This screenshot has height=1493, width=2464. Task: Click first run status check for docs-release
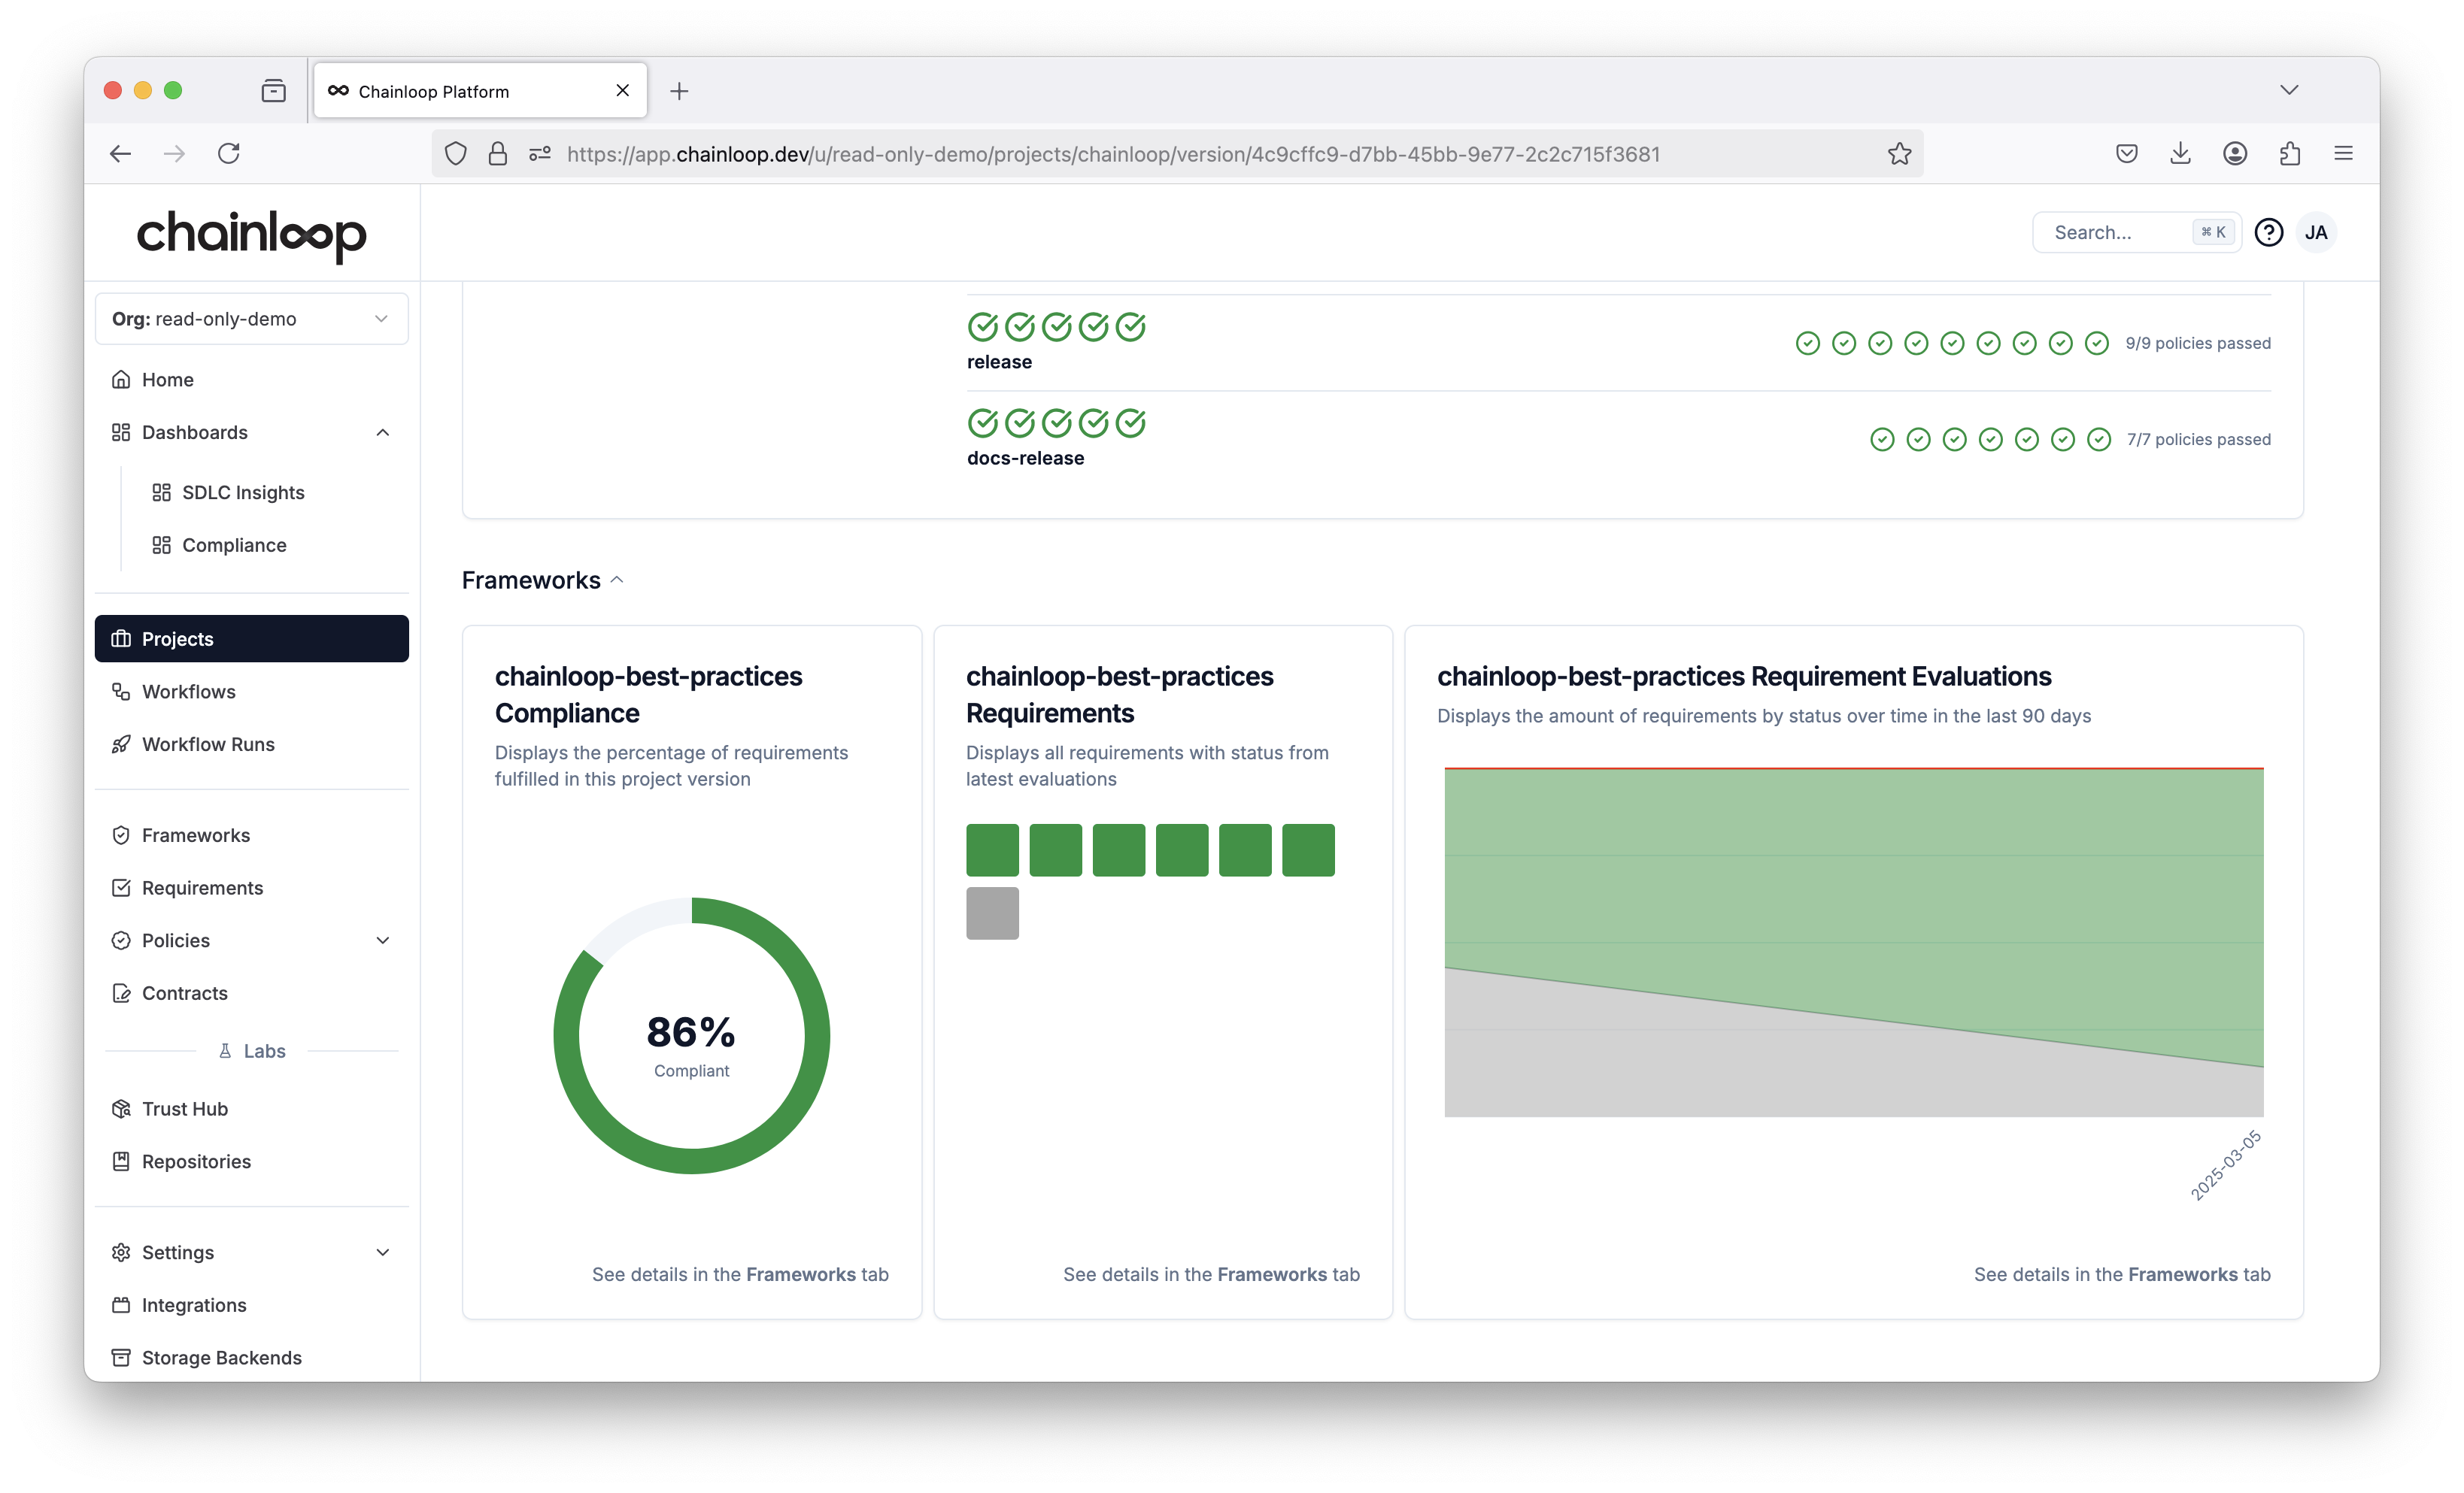[983, 424]
